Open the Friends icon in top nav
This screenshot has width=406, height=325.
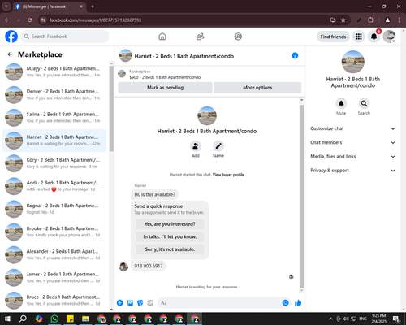click(x=201, y=37)
